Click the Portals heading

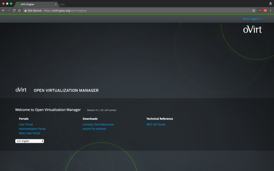(23, 119)
